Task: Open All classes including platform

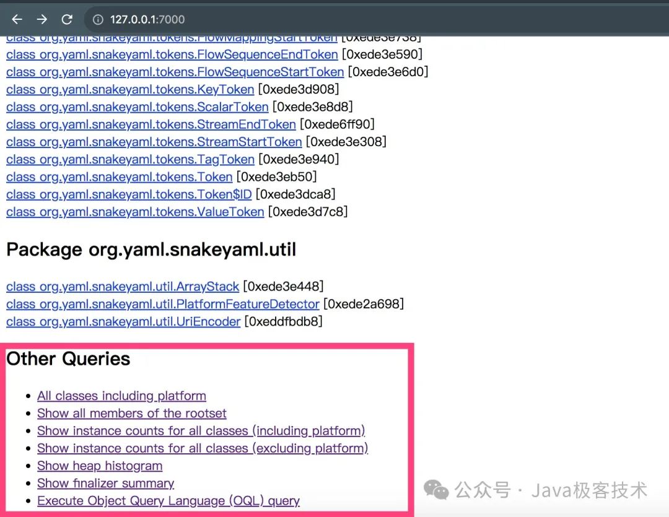Action: 121,396
